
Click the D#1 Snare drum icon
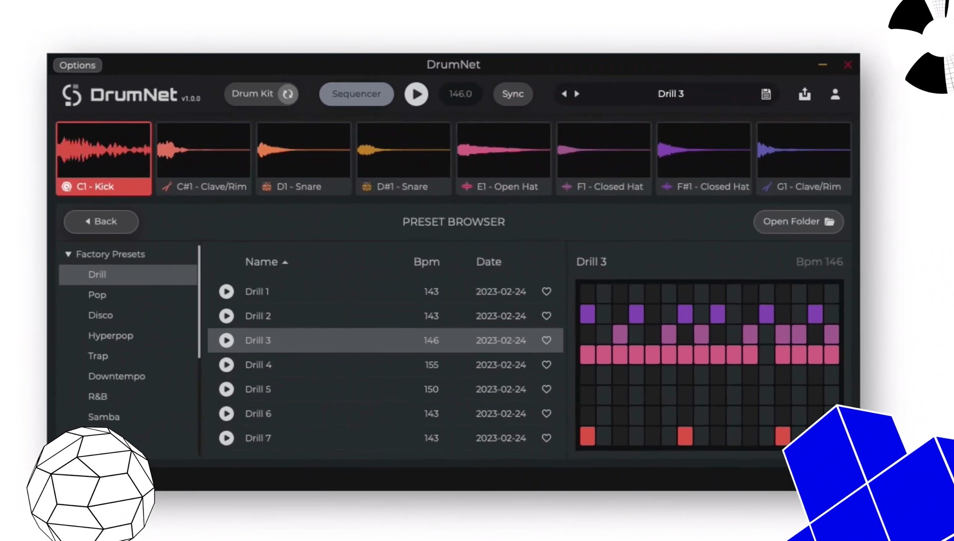pos(367,186)
